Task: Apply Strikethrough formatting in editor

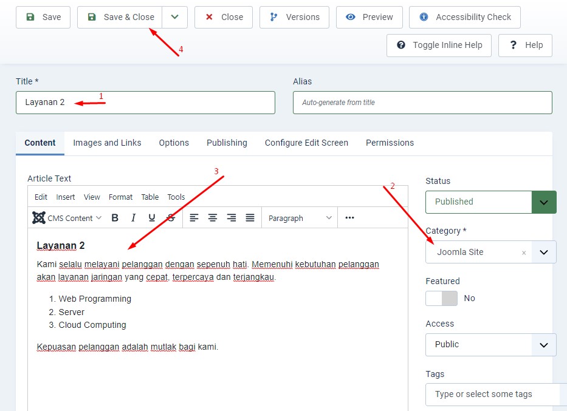Action: 171,218
